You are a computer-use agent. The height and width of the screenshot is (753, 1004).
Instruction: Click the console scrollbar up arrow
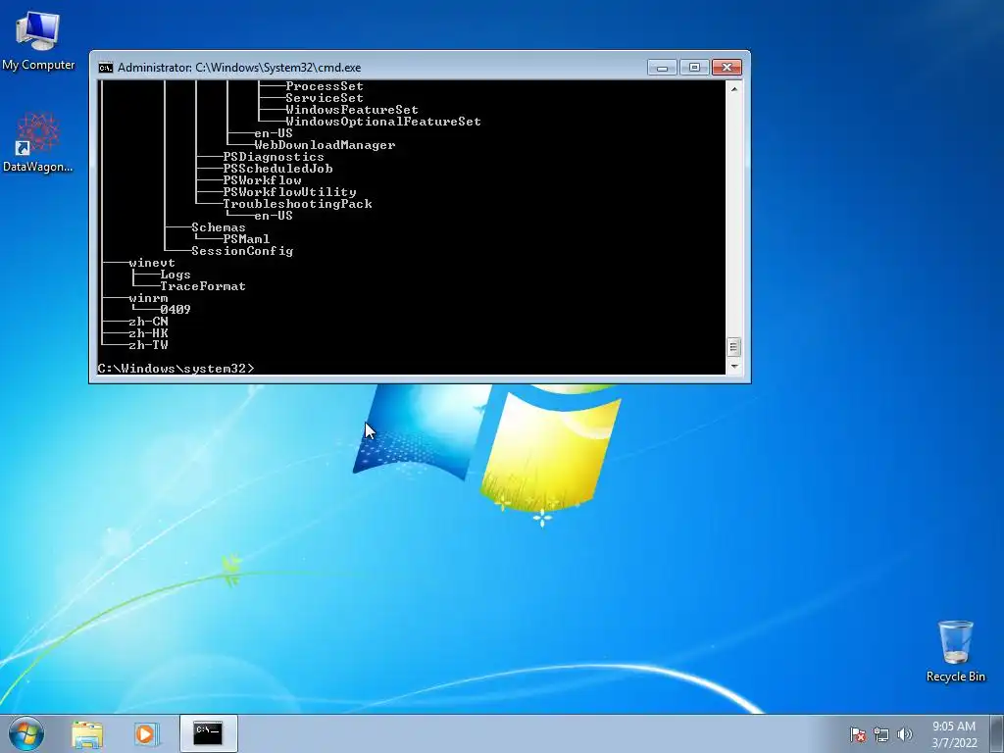733,88
